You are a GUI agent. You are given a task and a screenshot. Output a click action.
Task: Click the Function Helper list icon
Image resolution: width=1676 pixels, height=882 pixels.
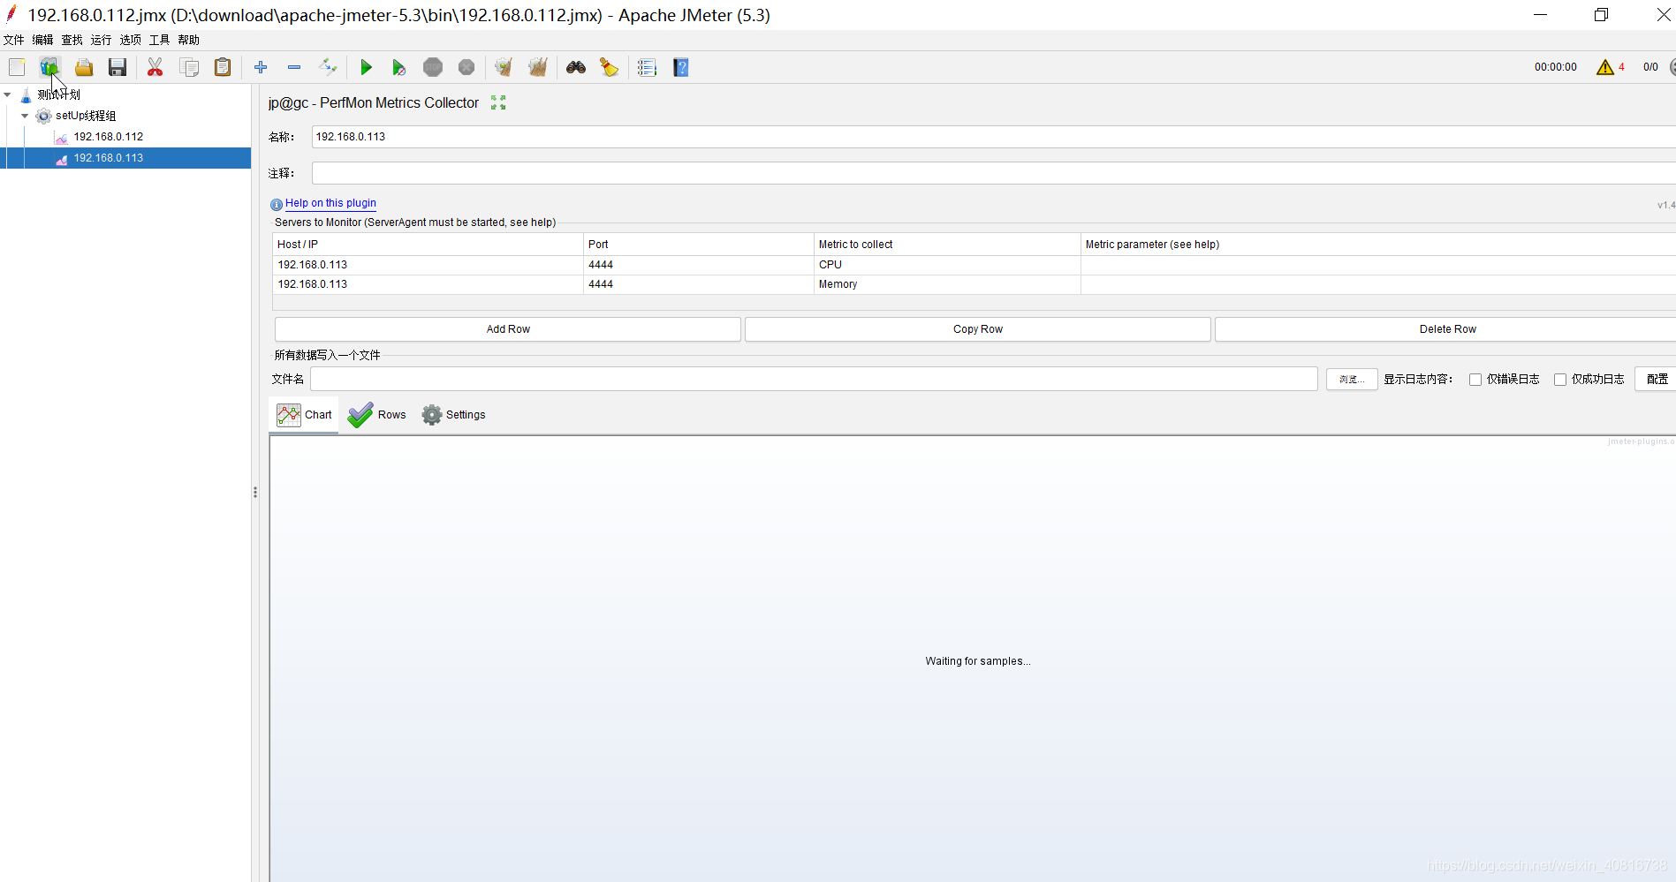(x=647, y=67)
